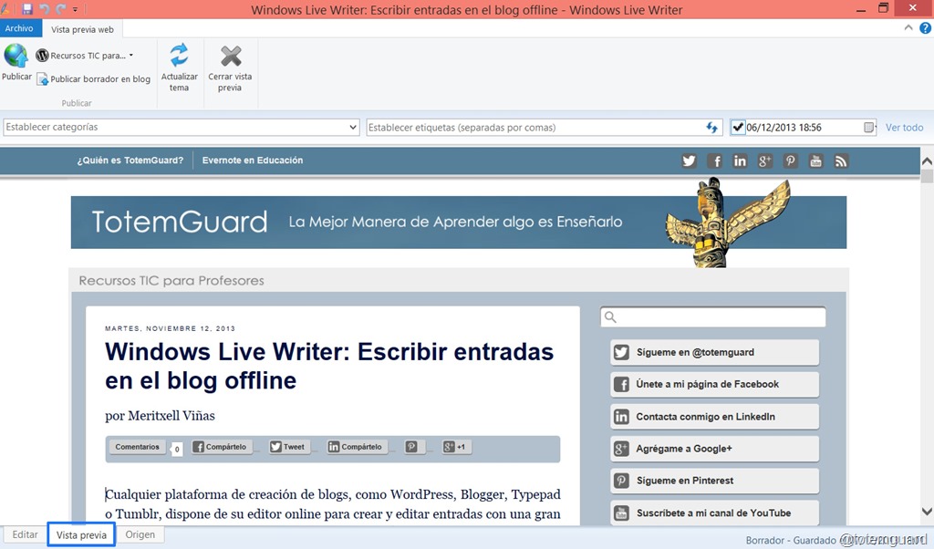Click Contacta conmigo en LinkedIn button
934x549 pixels.
715,417
